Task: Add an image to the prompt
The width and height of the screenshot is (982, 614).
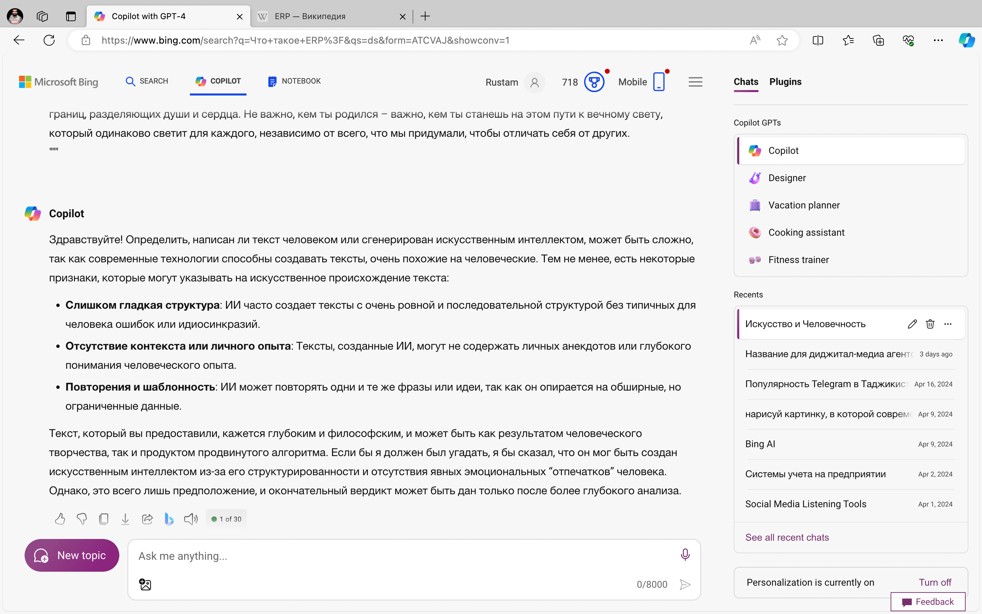Action: click(145, 584)
